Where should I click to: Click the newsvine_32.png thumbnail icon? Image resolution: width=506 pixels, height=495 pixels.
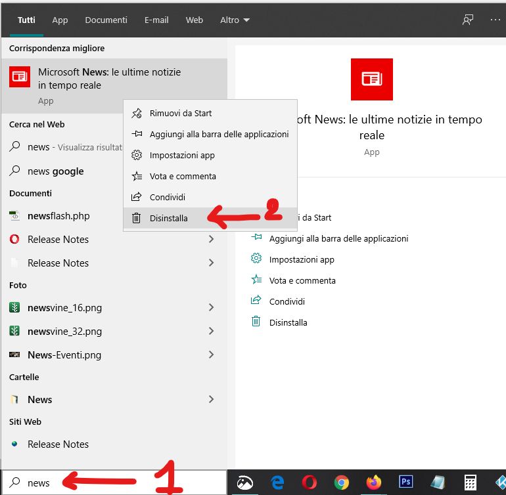14,331
